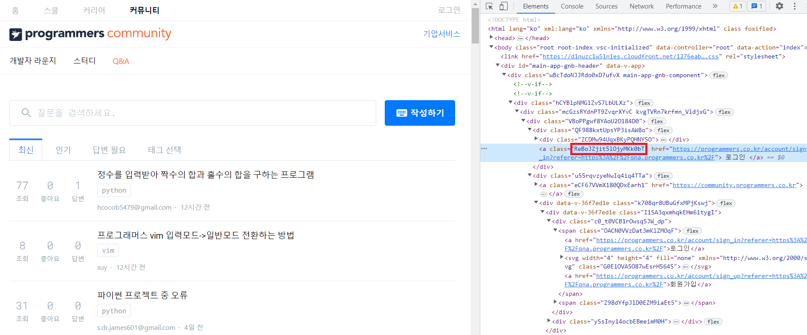Go to 홈 in top navigation
Viewport: 807px width, 335px height.
[15, 10]
